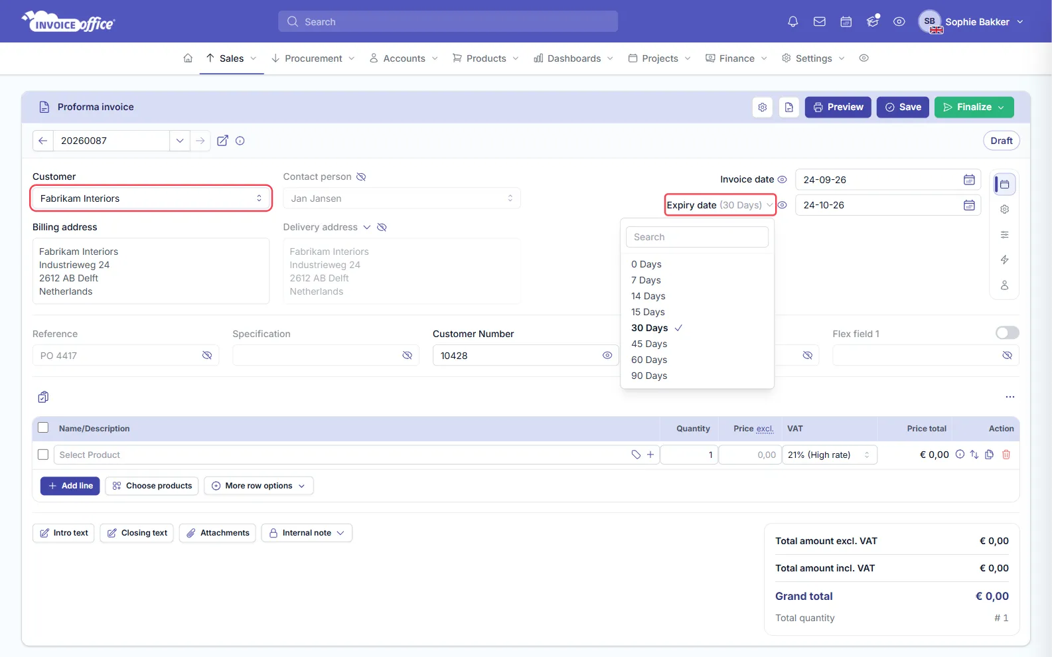Open invoice in new window icon
This screenshot has width=1052, height=657.
223,141
